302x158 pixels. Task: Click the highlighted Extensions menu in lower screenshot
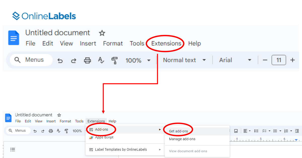pyautogui.click(x=96, y=121)
